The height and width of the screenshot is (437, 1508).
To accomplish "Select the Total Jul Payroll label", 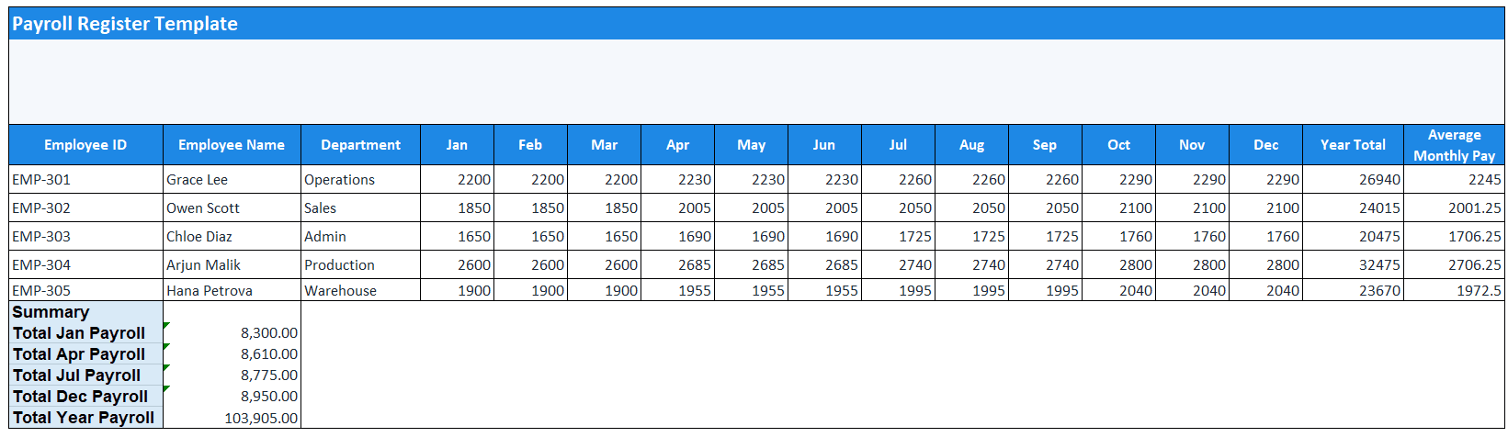I will click(86, 375).
